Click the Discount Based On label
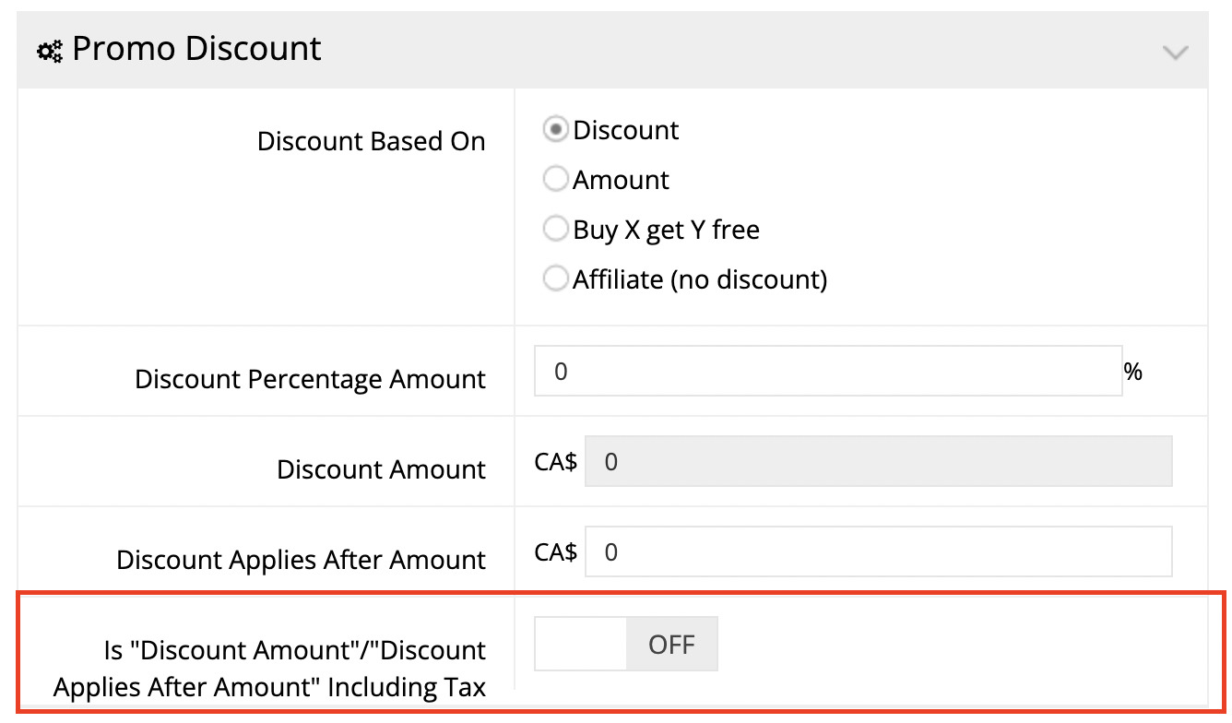 click(x=371, y=142)
